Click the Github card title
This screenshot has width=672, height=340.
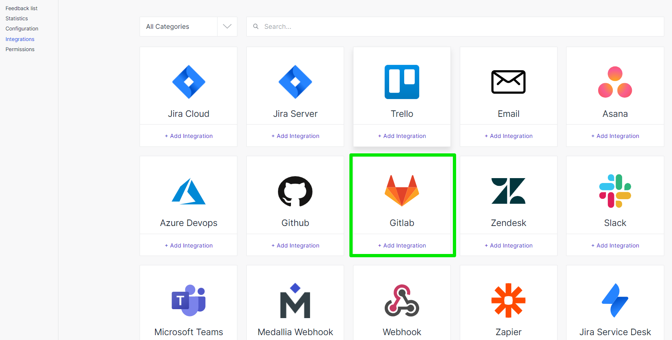click(x=295, y=223)
